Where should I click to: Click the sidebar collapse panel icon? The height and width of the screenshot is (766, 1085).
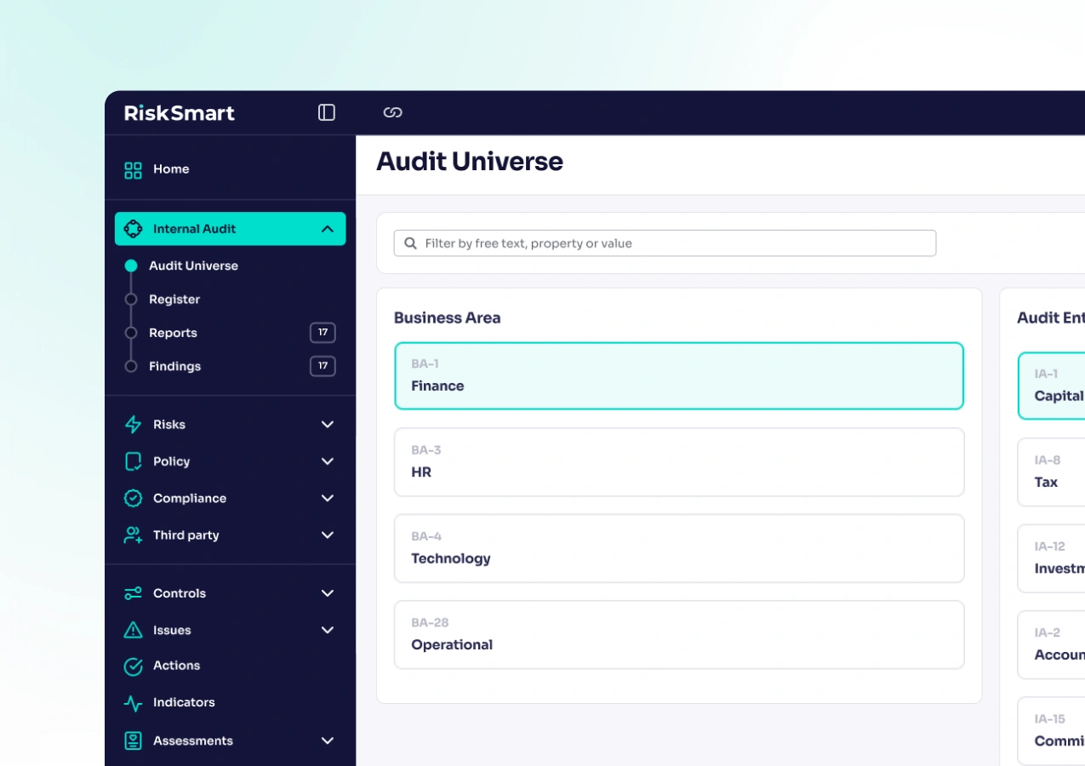click(x=327, y=112)
